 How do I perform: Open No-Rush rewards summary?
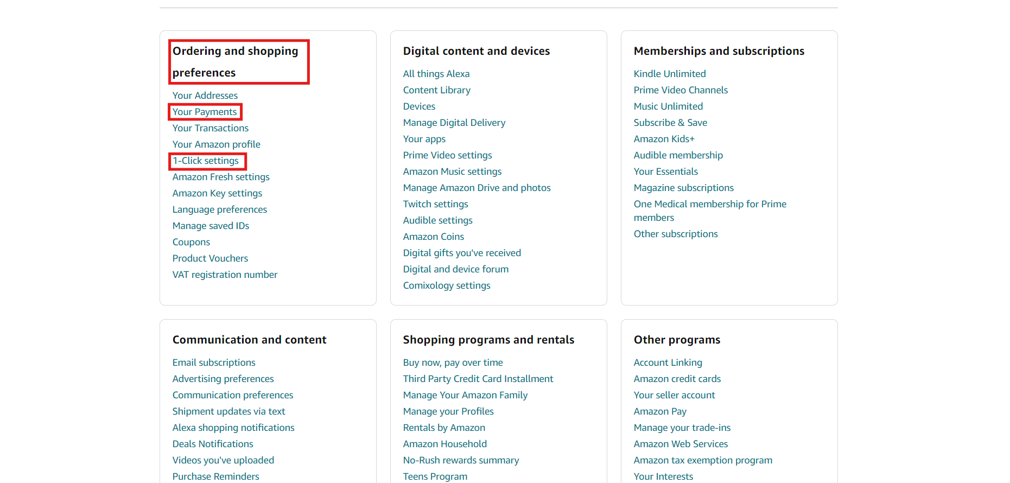click(x=461, y=460)
